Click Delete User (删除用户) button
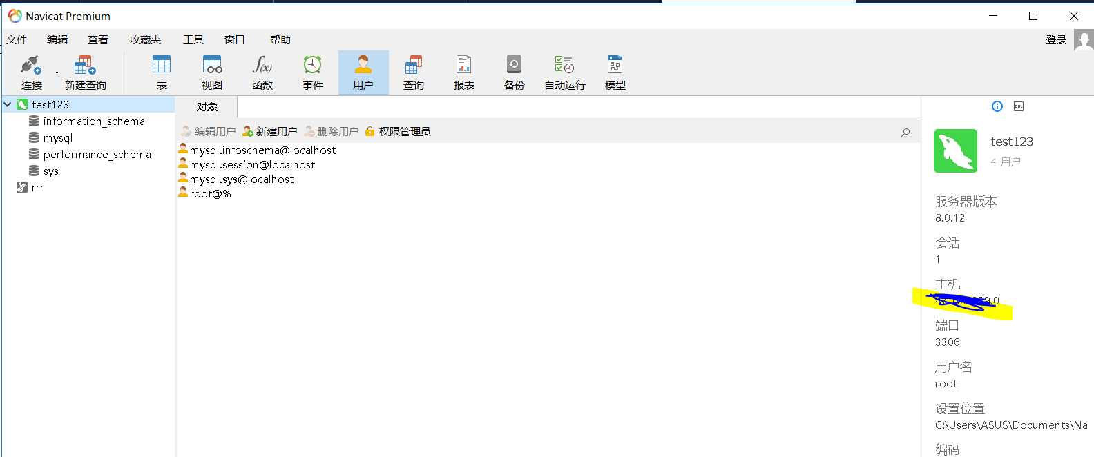 [331, 131]
